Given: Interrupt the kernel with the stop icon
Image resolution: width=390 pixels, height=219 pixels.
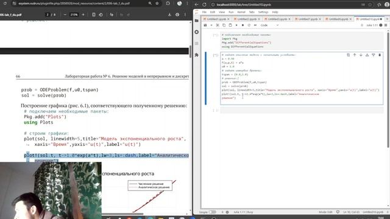Looking at the screenshot, I should click(x=243, y=26).
